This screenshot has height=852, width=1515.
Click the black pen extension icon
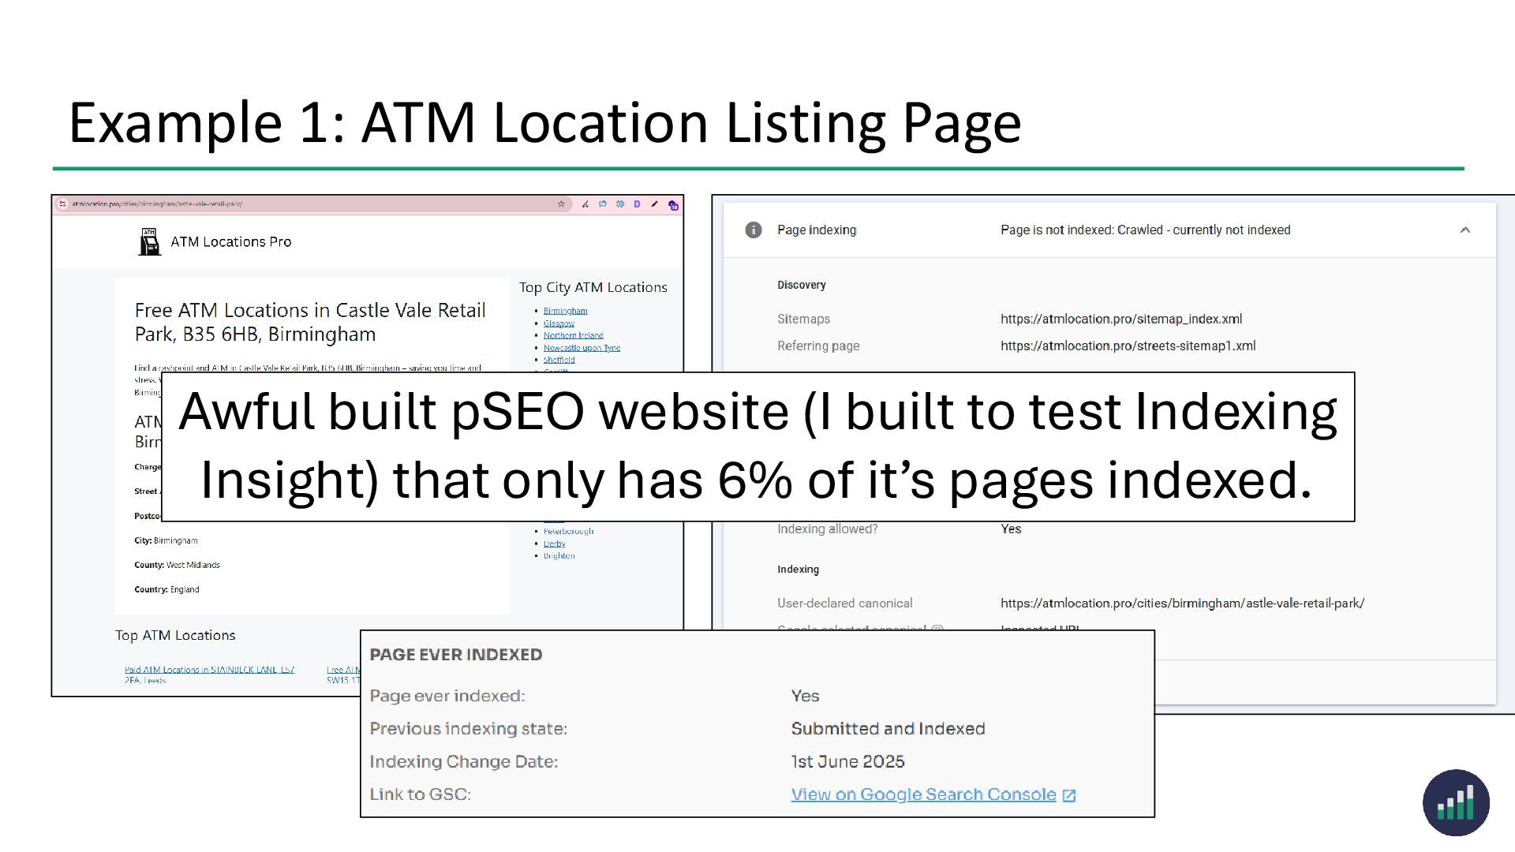pos(654,204)
